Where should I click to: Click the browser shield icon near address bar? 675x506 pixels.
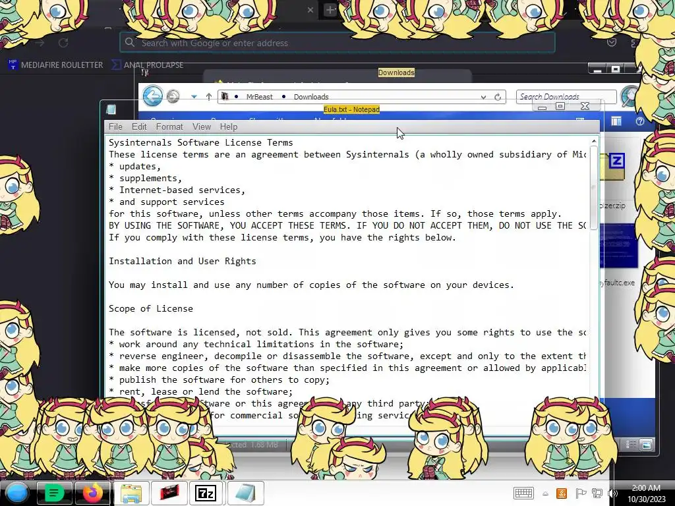611,42
